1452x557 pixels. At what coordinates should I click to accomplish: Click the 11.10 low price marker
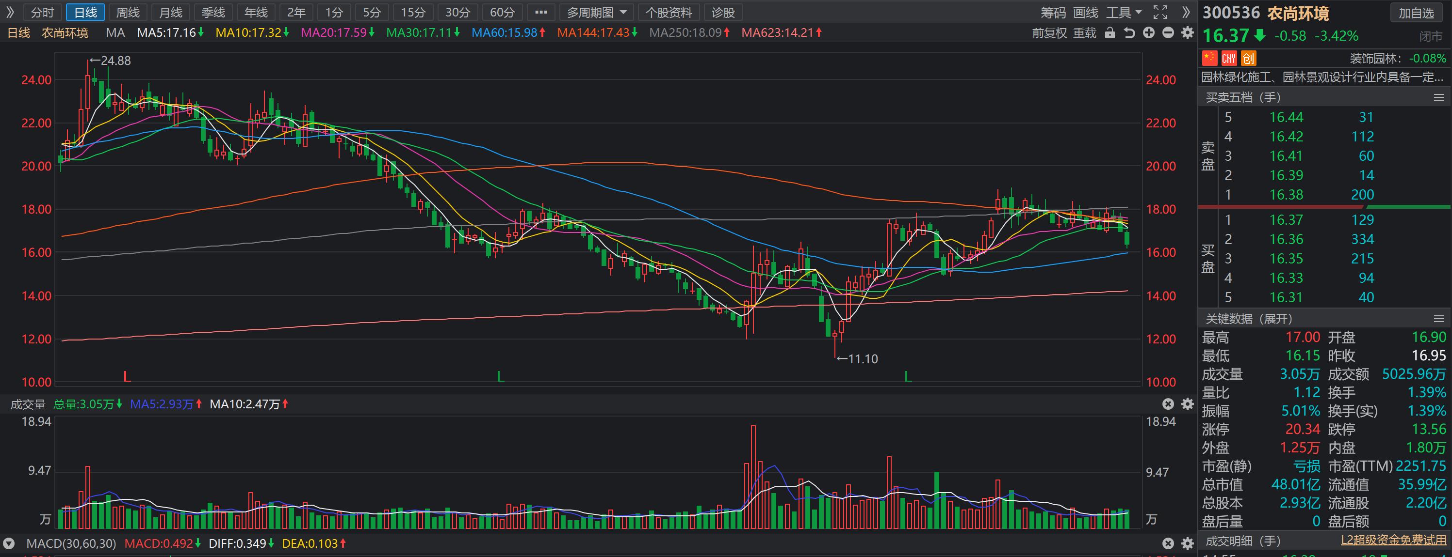[x=857, y=358]
